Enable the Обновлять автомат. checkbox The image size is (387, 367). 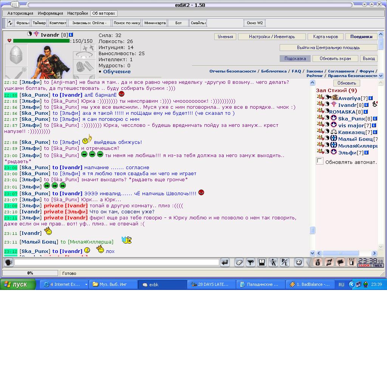tap(320, 161)
